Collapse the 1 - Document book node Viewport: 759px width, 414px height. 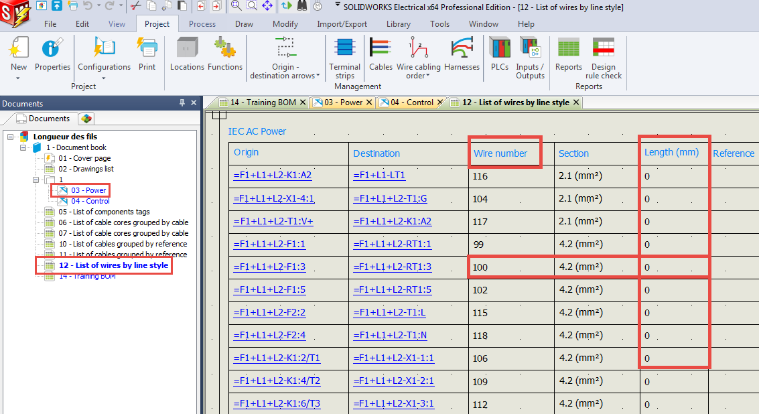[x=23, y=147]
